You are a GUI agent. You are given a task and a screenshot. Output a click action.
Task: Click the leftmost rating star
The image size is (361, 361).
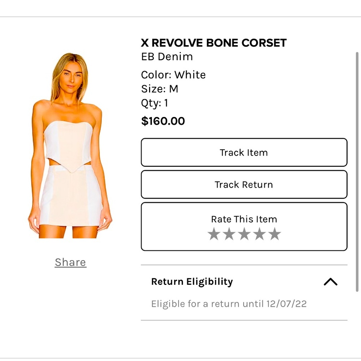pyautogui.click(x=214, y=234)
